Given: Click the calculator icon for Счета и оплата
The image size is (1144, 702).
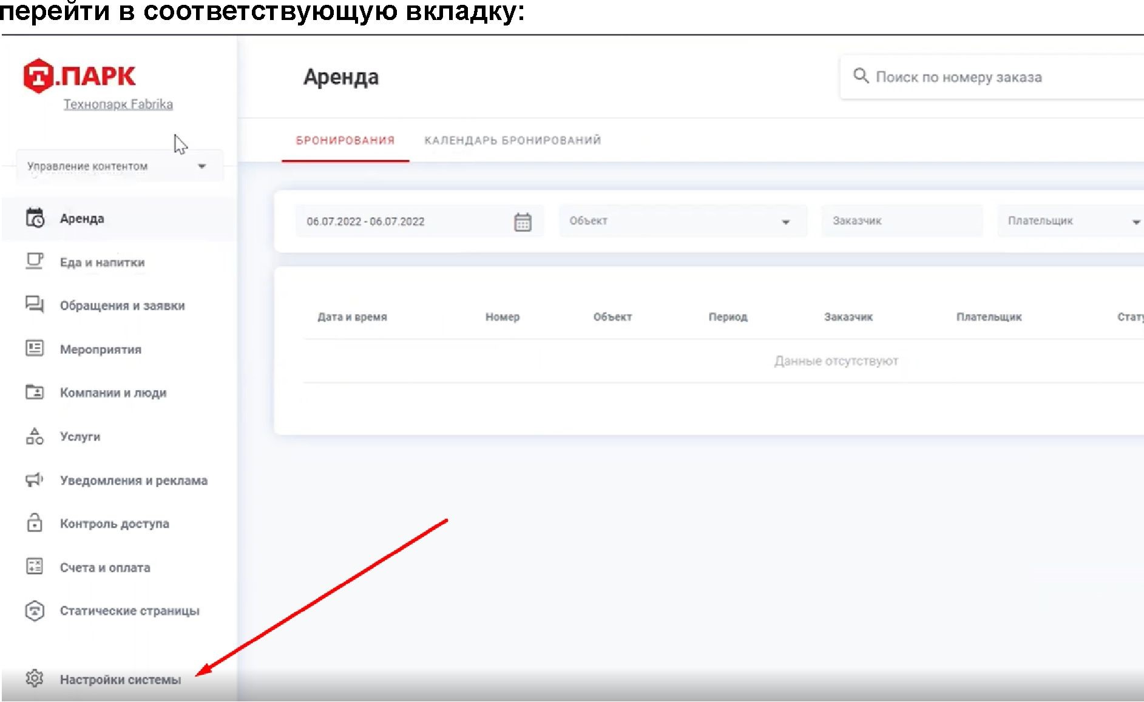Looking at the screenshot, I should coord(35,567).
